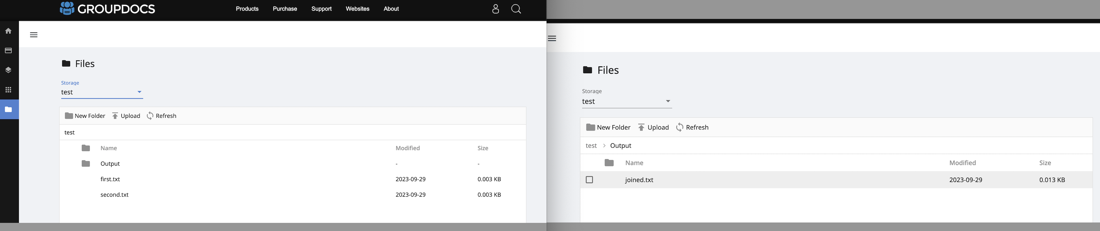Select the highlighted files folder sidebar icon

(x=9, y=109)
